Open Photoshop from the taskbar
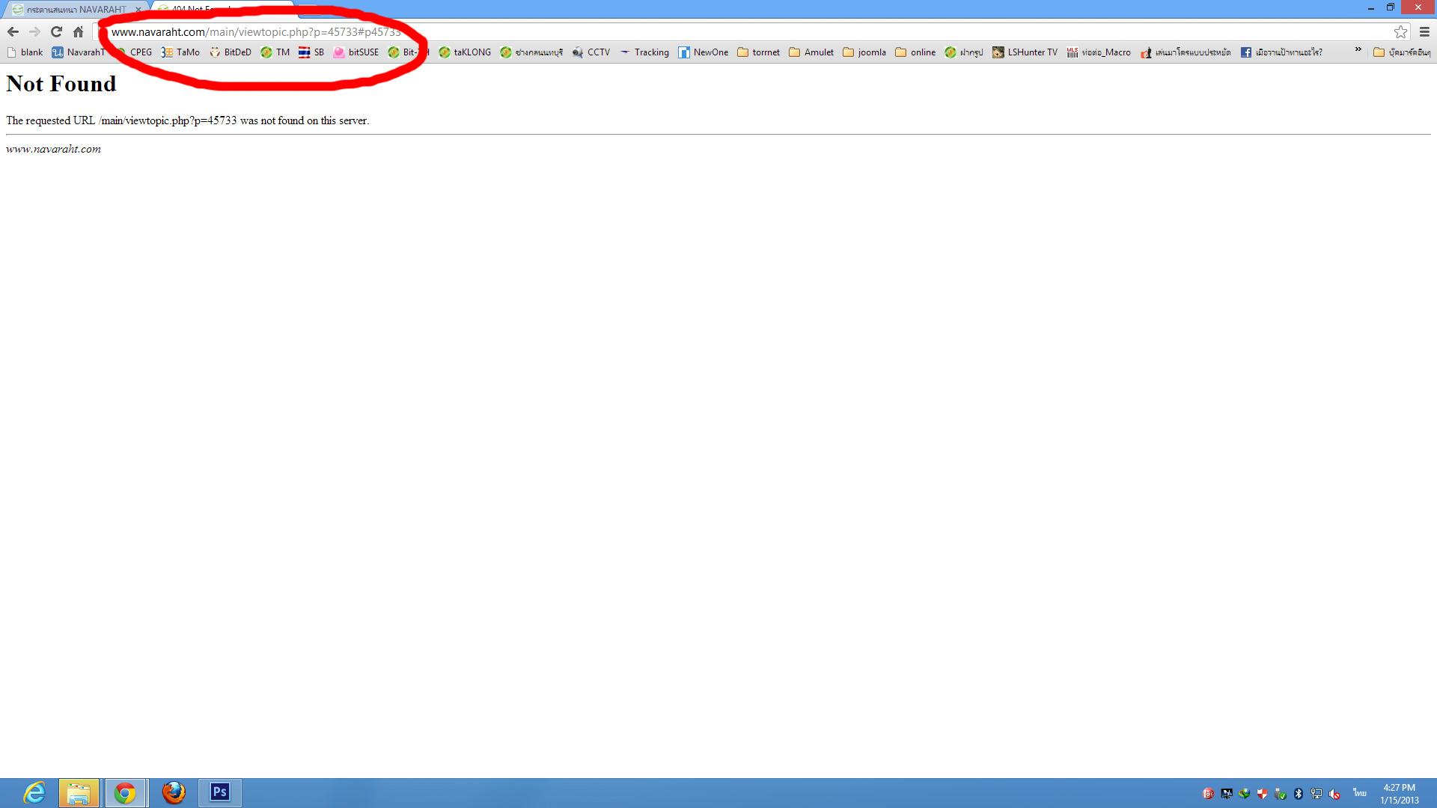 click(x=220, y=792)
